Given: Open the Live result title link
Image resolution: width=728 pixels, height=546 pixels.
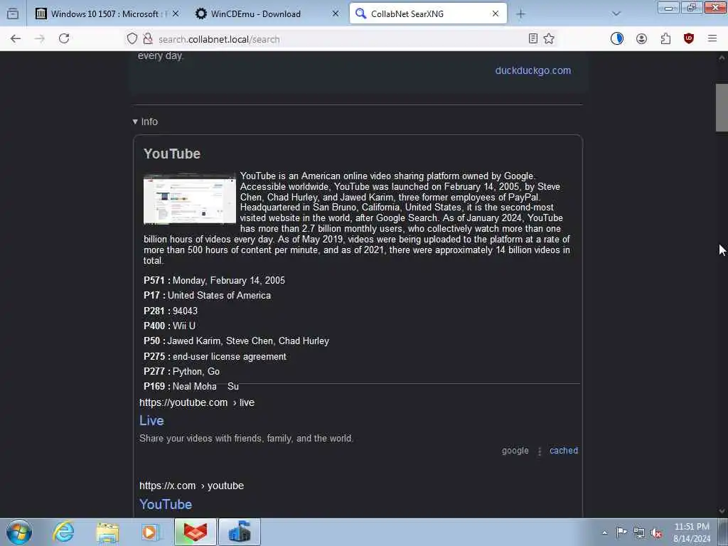Looking at the screenshot, I should coord(151,421).
